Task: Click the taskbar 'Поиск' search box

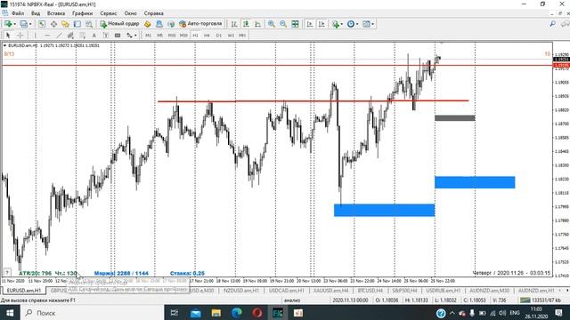Action: coord(92,313)
